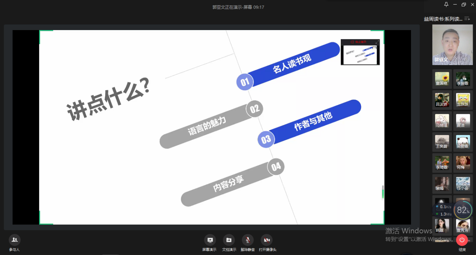476x255 pixels.
Task: Select participant 童国艳 sunflower avatar
Action: (x=442, y=78)
